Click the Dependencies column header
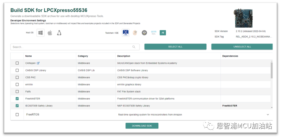The height and width of the screenshot is (138, 281). point(230,56)
